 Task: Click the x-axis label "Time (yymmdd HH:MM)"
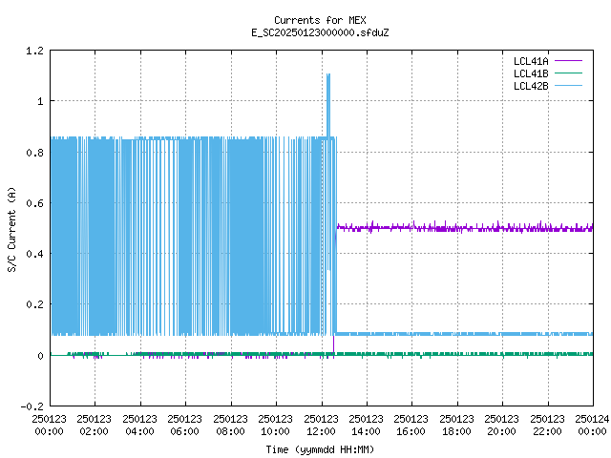coord(320,449)
